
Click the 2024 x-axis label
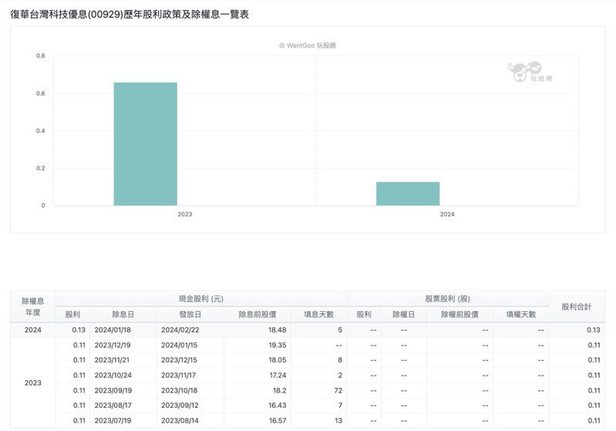[x=447, y=214]
